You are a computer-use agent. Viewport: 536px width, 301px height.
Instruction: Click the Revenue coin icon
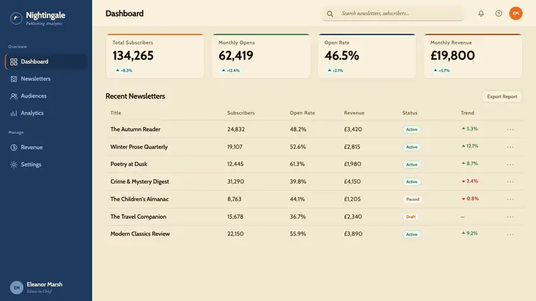pos(13,147)
